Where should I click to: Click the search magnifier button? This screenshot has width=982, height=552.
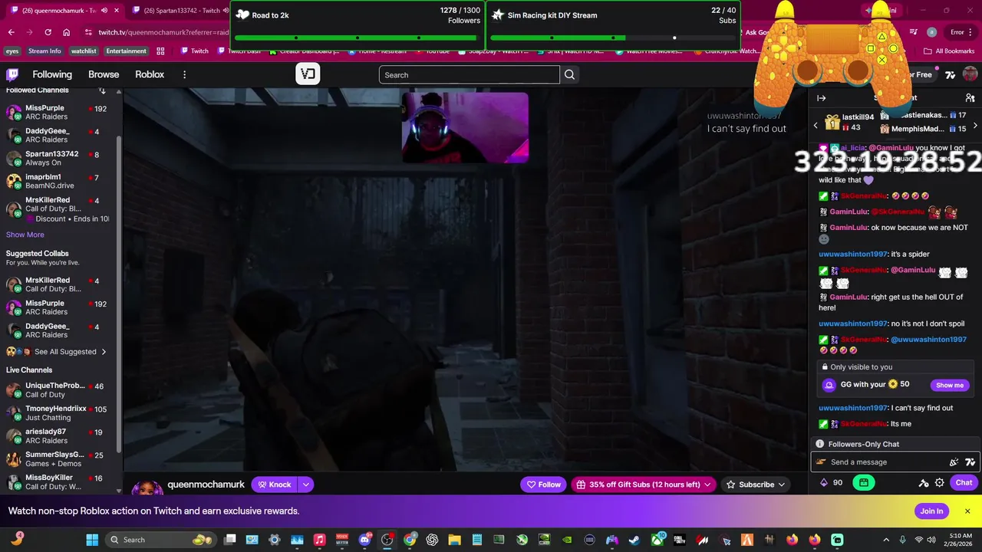tap(569, 74)
